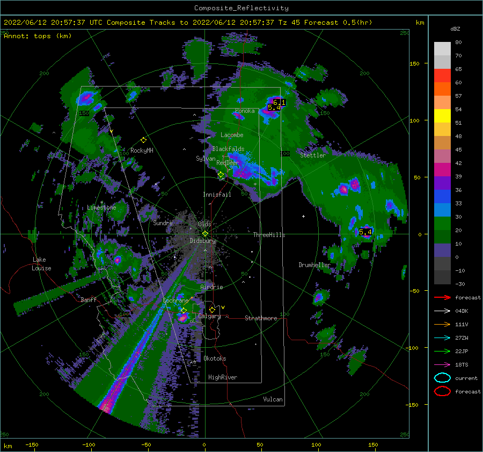The height and width of the screenshot is (452, 483).
Task: Click the cyan current ellipse icon
Action: 442,378
